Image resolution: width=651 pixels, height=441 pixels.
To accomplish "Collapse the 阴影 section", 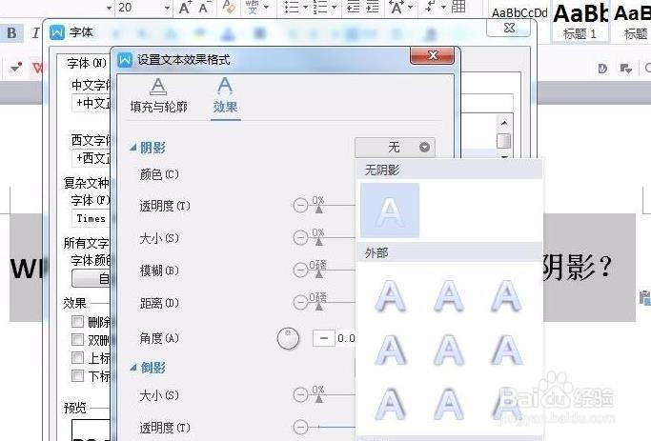I will [132, 148].
